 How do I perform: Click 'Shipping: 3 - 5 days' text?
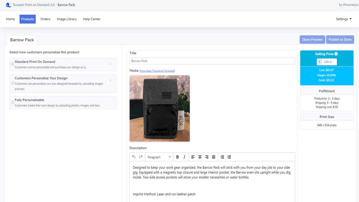click(x=327, y=103)
